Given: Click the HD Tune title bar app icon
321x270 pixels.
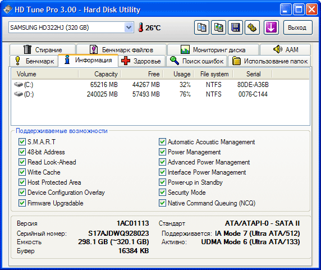Looking at the screenshot, I should [x=8, y=10].
